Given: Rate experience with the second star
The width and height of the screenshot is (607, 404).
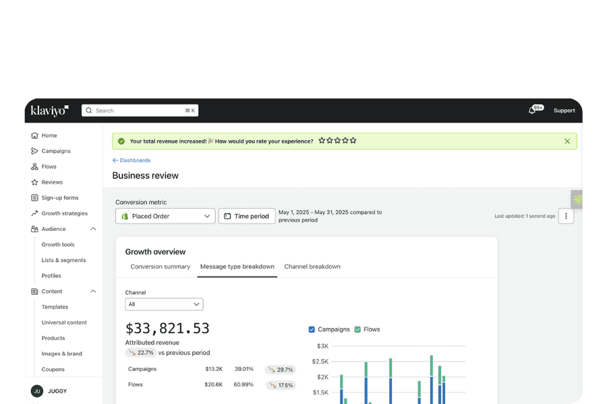Looking at the screenshot, I should click(x=329, y=141).
